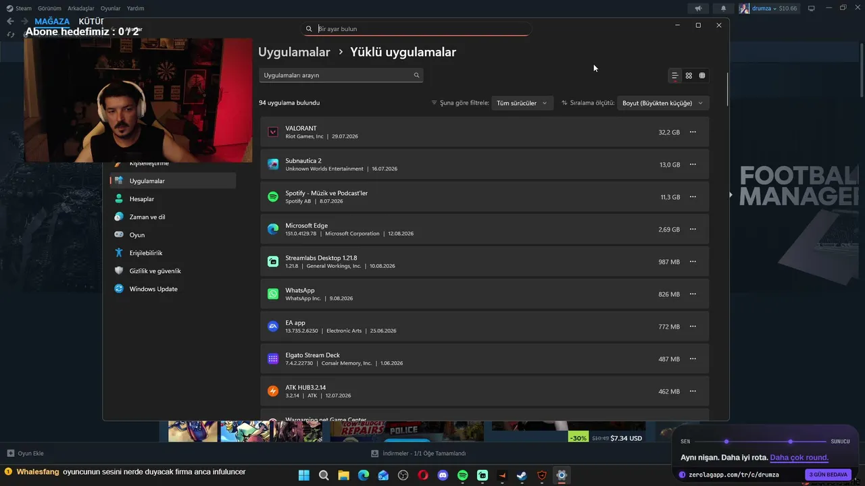Click 'Oyun Ekle' in Steam's bottom bar
865x486 pixels.
pyautogui.click(x=25, y=454)
